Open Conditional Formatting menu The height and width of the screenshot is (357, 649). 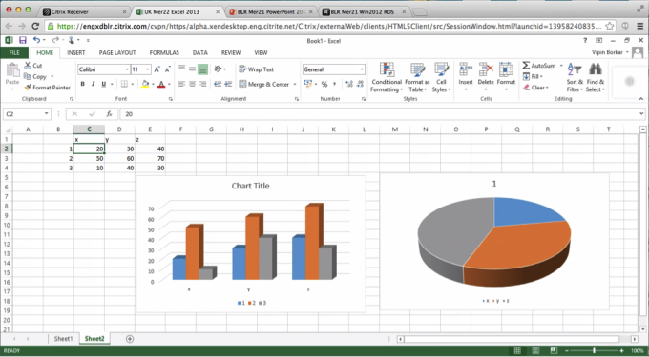click(387, 78)
